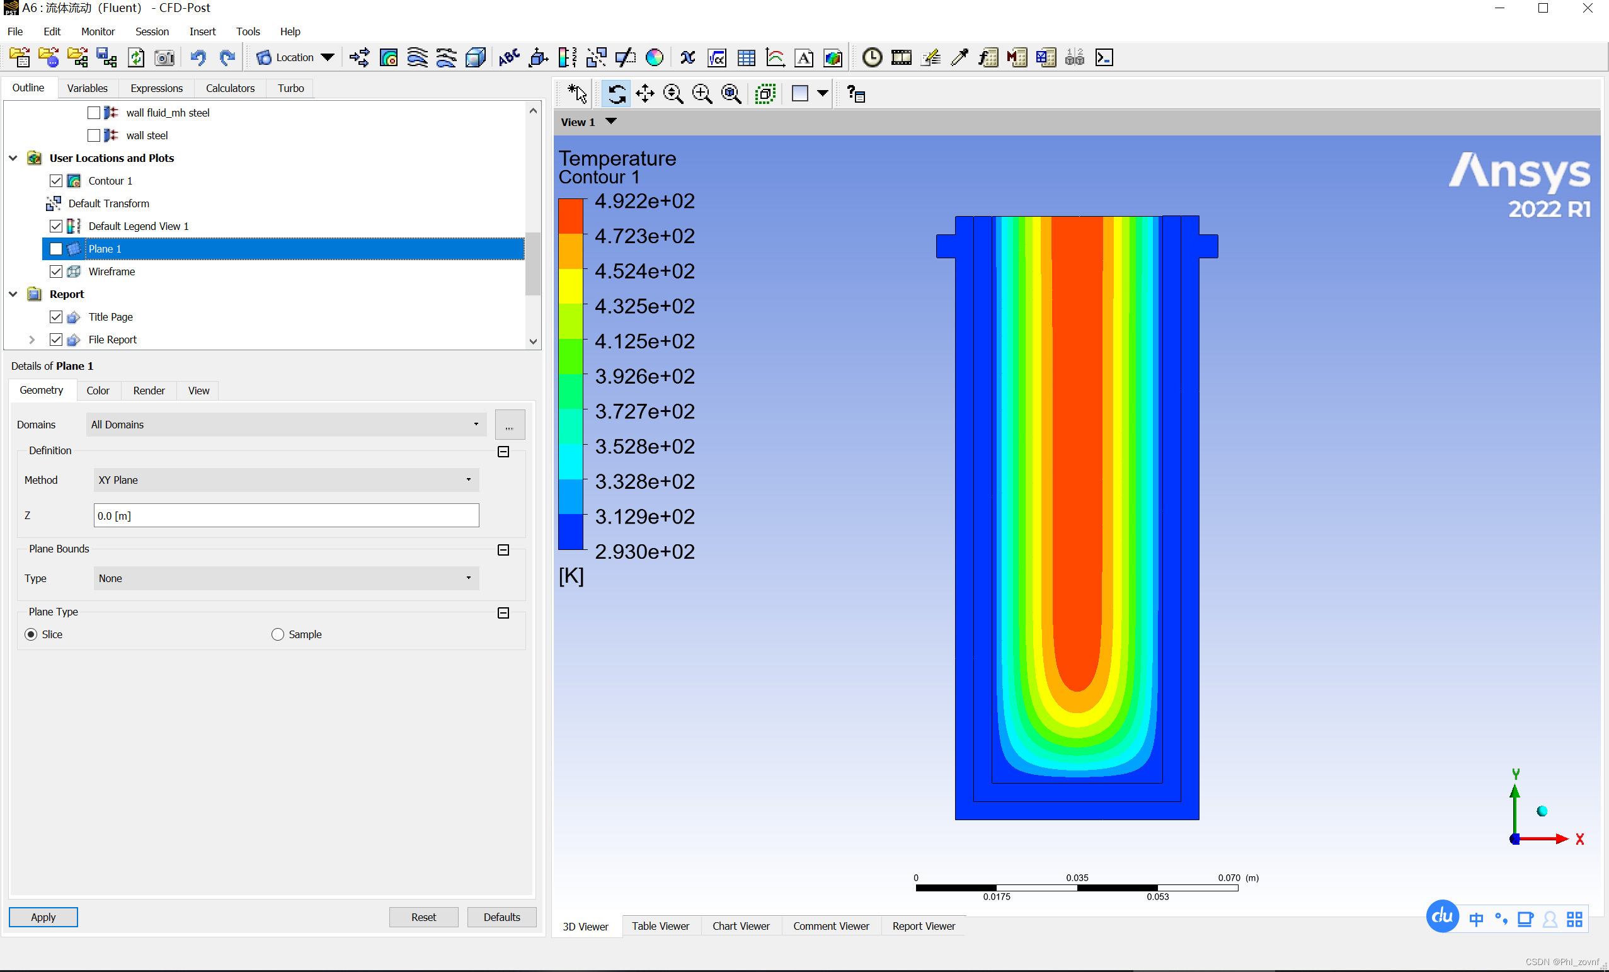Click the Probe eyedropper tool
This screenshot has height=972, width=1609.
click(x=959, y=57)
